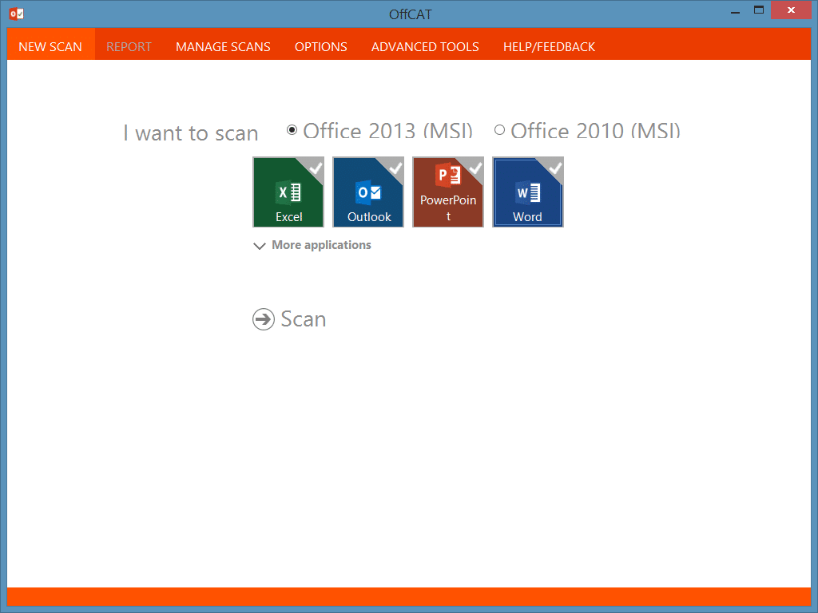The width and height of the screenshot is (818, 613).
Task: Click the Scan arrow icon
Action: (264, 318)
